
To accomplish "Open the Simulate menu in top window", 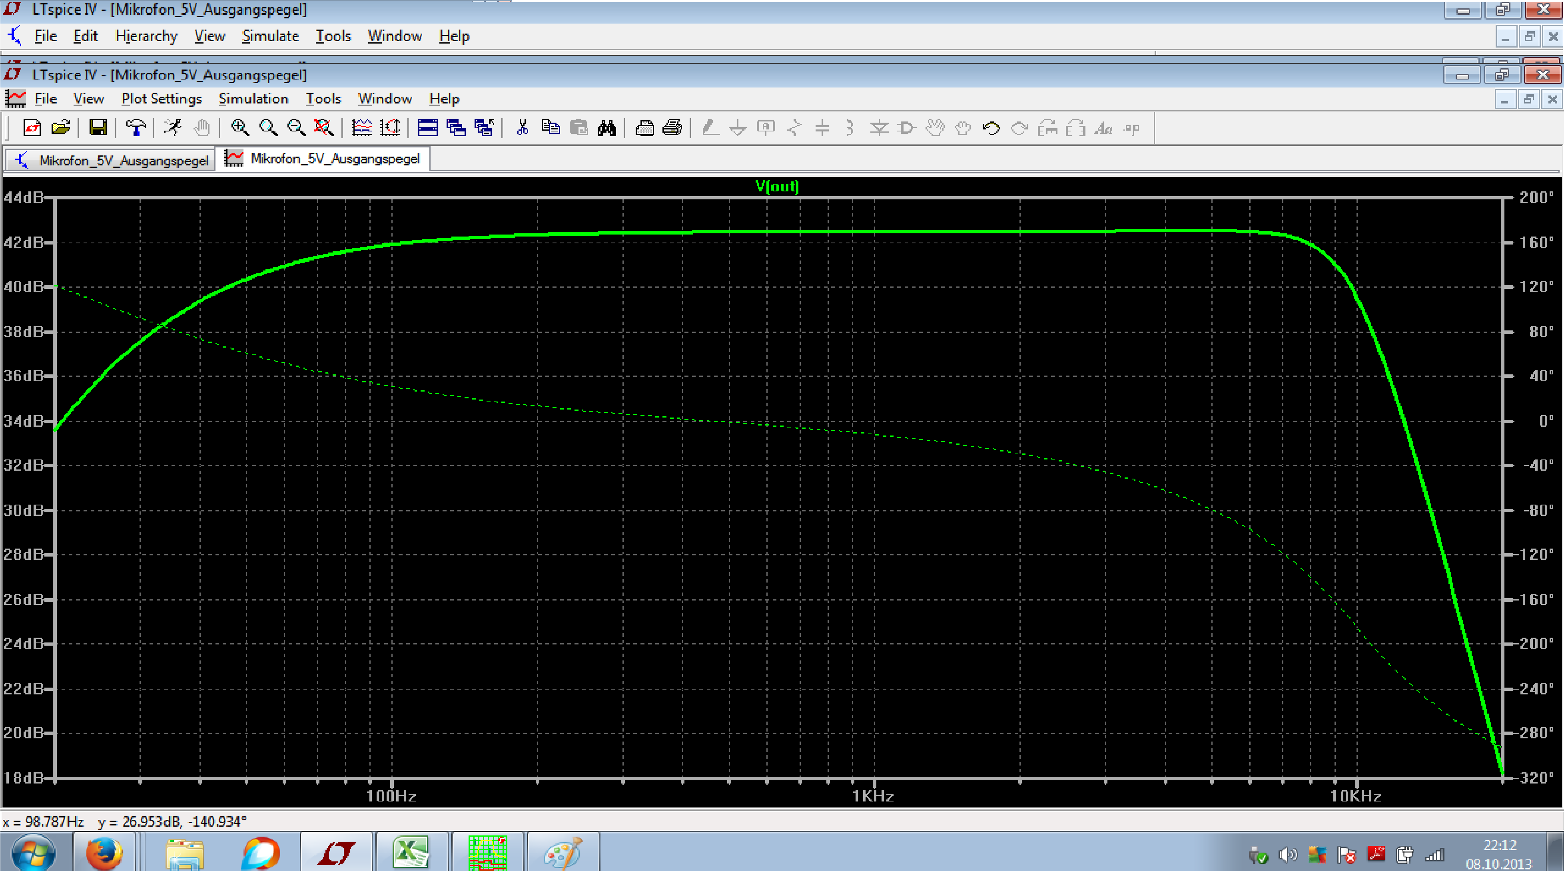I will (x=270, y=36).
